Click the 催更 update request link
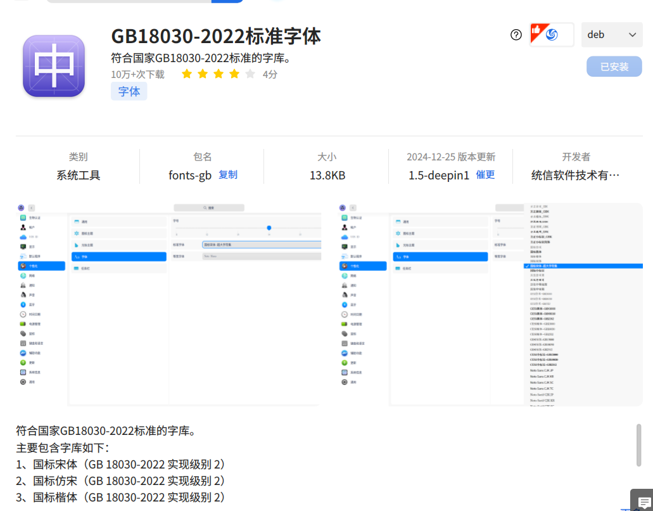The height and width of the screenshot is (511, 653). (486, 174)
